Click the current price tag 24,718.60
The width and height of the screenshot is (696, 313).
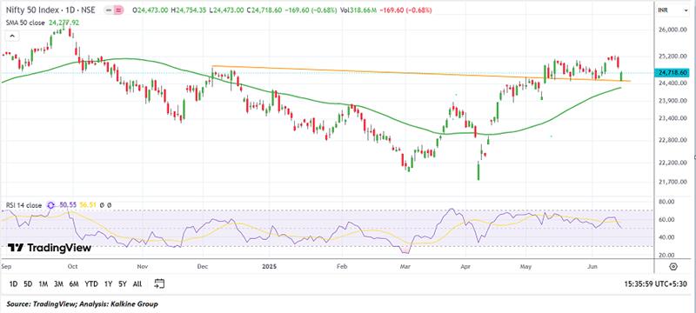[x=673, y=72]
